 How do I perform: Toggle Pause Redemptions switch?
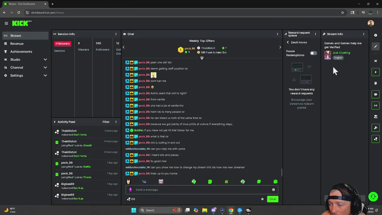(x=313, y=53)
